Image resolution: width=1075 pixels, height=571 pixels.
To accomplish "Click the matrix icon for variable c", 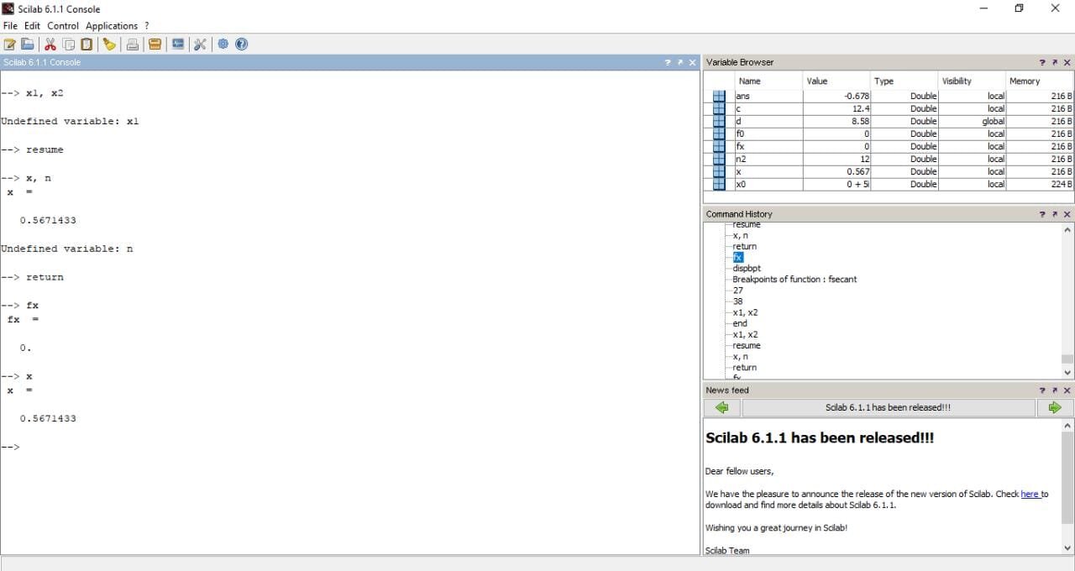I will click(719, 108).
